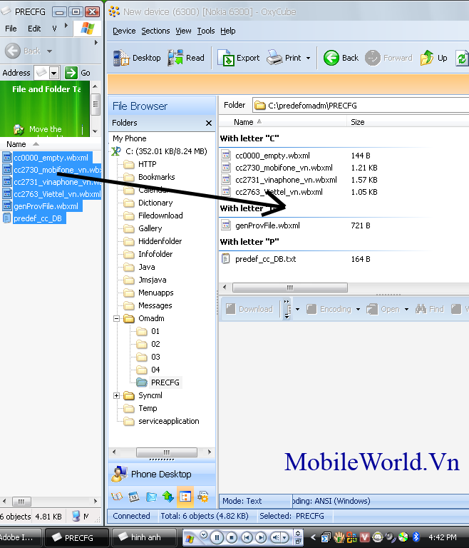Select genProvFile.wbxml in OxyCube file list
Image resolution: width=469 pixels, height=548 pixels.
[267, 225]
